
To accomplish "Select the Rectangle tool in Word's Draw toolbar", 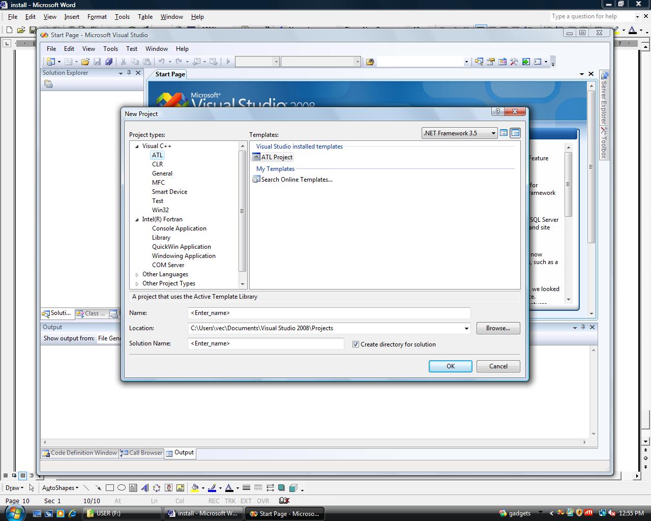I will coord(109,487).
